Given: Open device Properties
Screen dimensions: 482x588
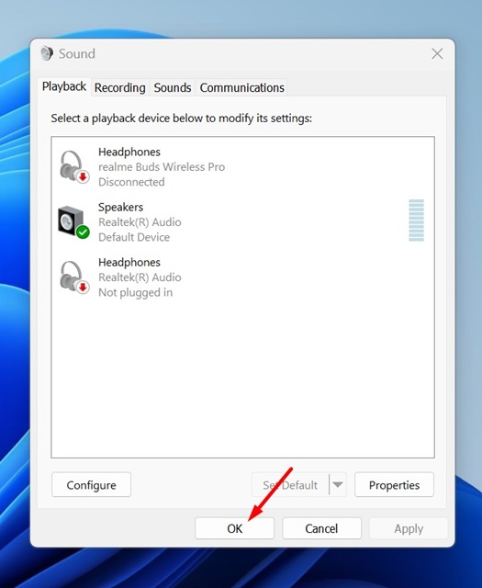Looking at the screenshot, I should (x=394, y=485).
